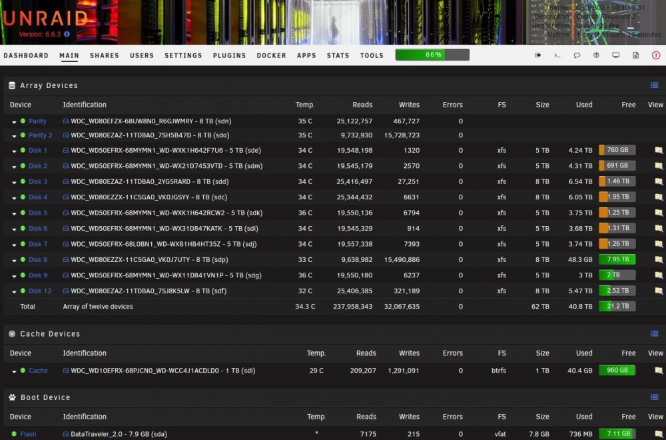The height and width of the screenshot is (440, 666).
Task: Click the green status dot for Disk 4
Action: coord(23,197)
